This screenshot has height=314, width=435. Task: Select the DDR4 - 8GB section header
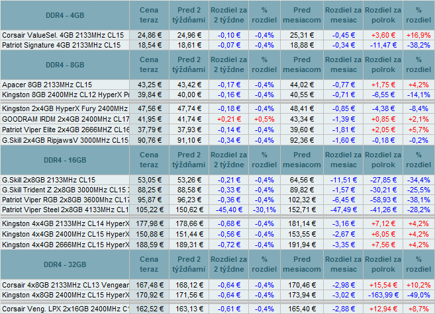tap(65, 65)
